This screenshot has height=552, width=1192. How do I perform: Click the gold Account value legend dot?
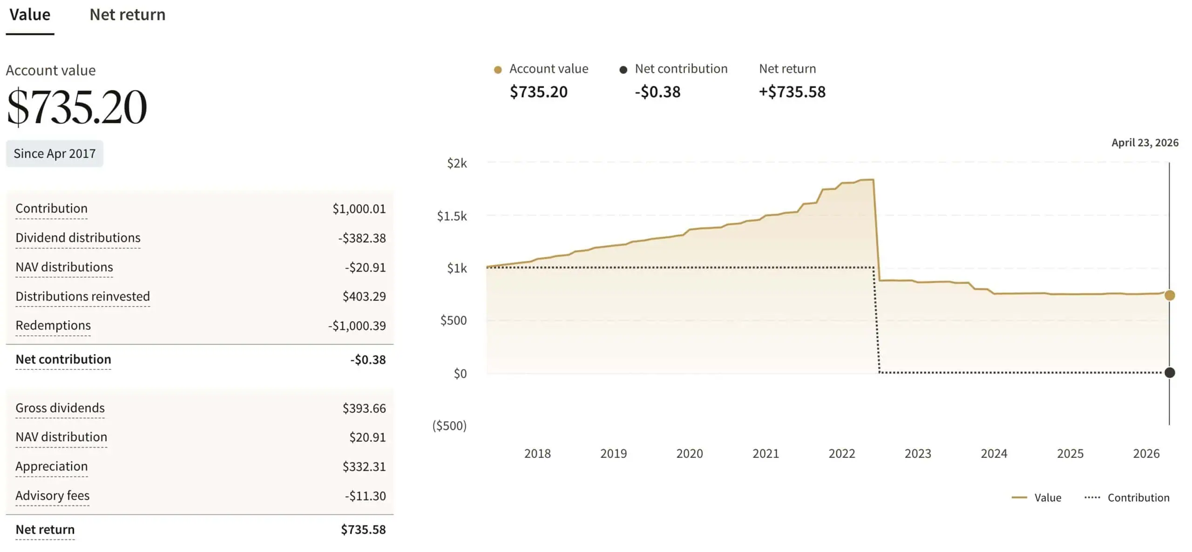(498, 70)
